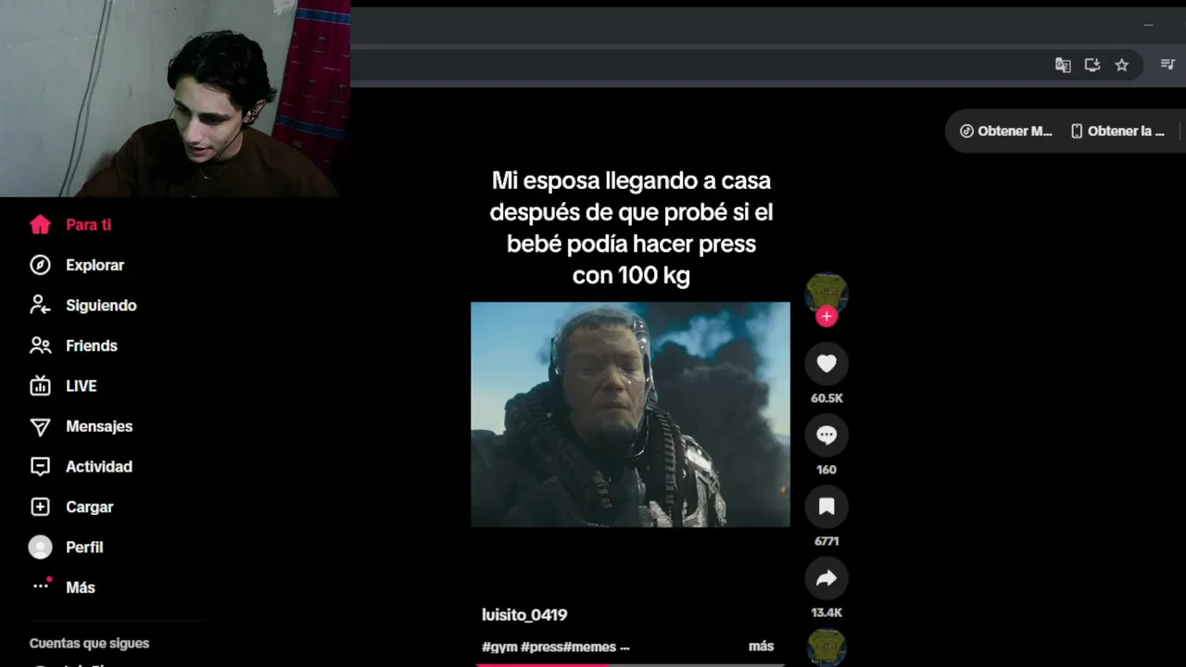Expand caption with más link
The image size is (1186, 667).
(761, 646)
